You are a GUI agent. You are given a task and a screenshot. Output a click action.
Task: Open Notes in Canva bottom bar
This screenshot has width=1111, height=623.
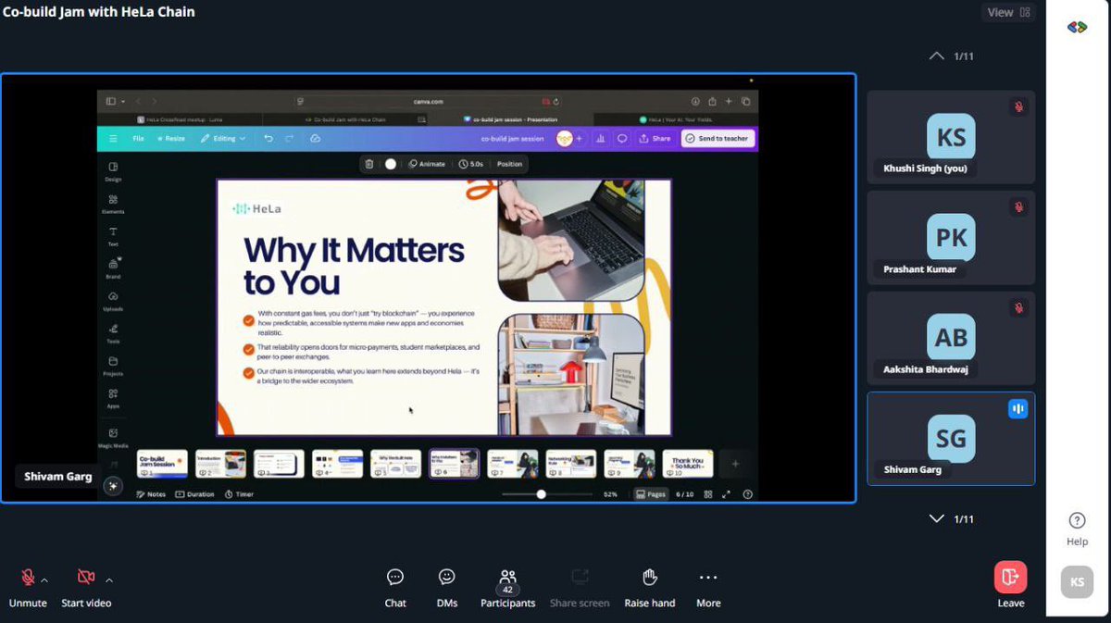click(151, 494)
